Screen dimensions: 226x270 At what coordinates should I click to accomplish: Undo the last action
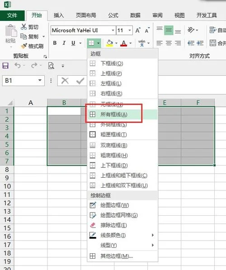[x=18, y=66]
